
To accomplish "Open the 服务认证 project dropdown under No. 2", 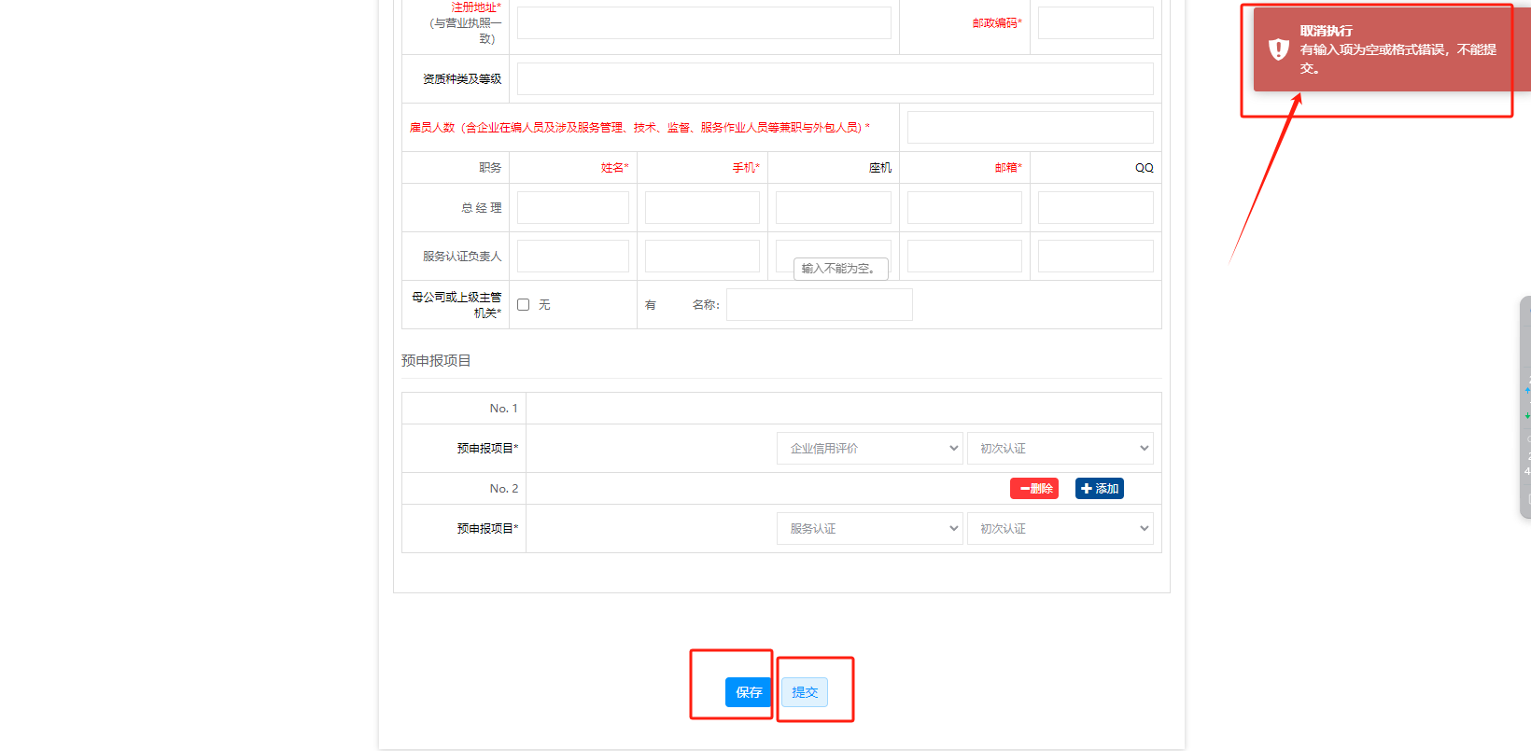I will (869, 528).
